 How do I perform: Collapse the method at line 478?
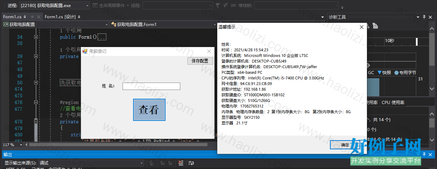click(x=36, y=121)
